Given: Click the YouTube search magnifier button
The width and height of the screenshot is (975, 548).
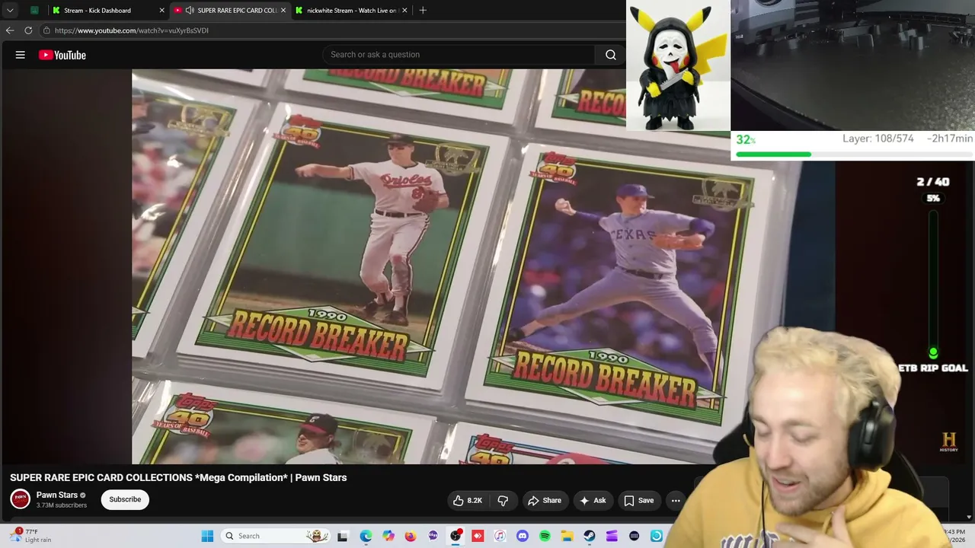Looking at the screenshot, I should click(x=610, y=55).
